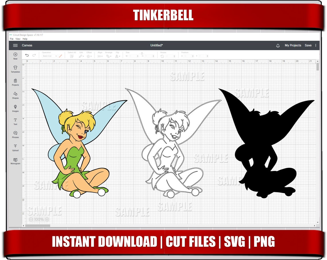This screenshot has height=260, width=327.
Task: Open the View menu
Action: [18, 39]
